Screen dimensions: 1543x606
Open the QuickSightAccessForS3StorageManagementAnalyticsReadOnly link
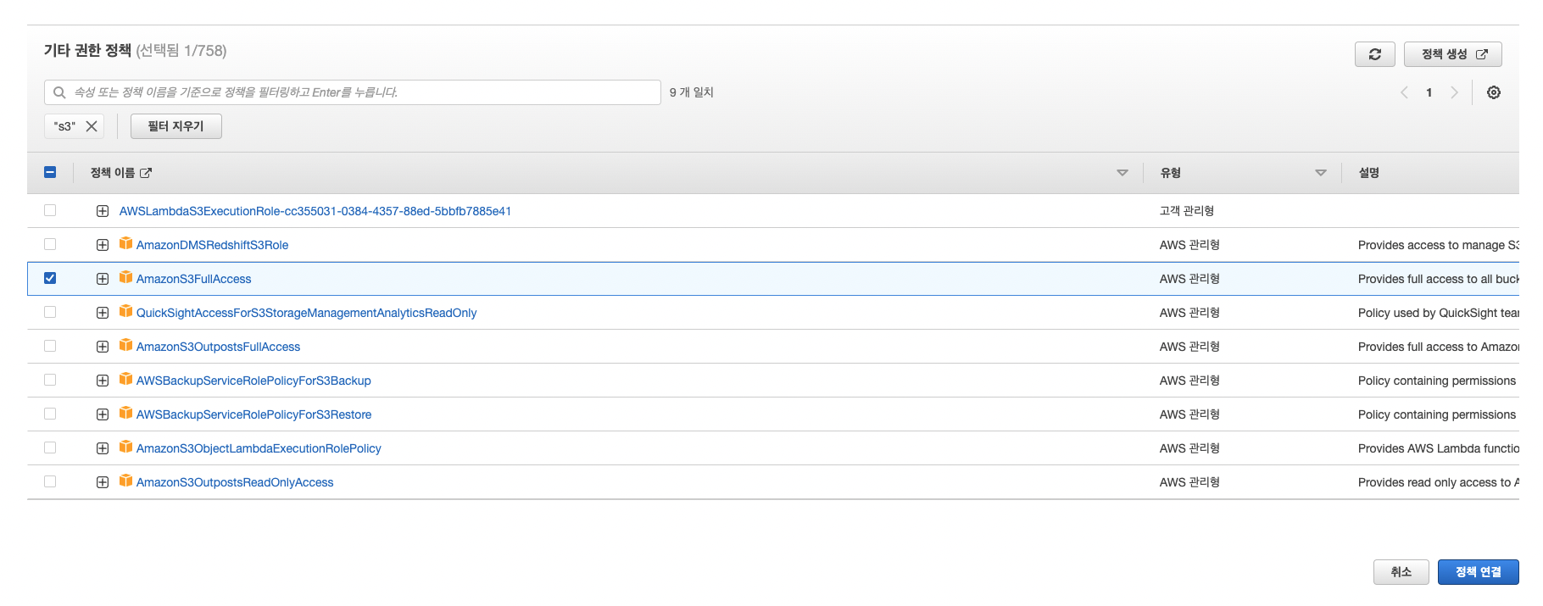[x=307, y=313]
